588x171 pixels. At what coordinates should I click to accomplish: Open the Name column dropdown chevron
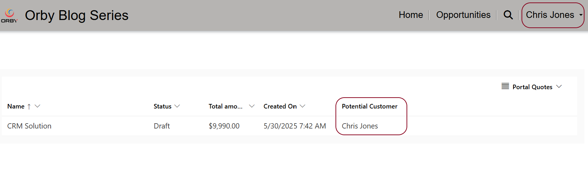click(37, 106)
